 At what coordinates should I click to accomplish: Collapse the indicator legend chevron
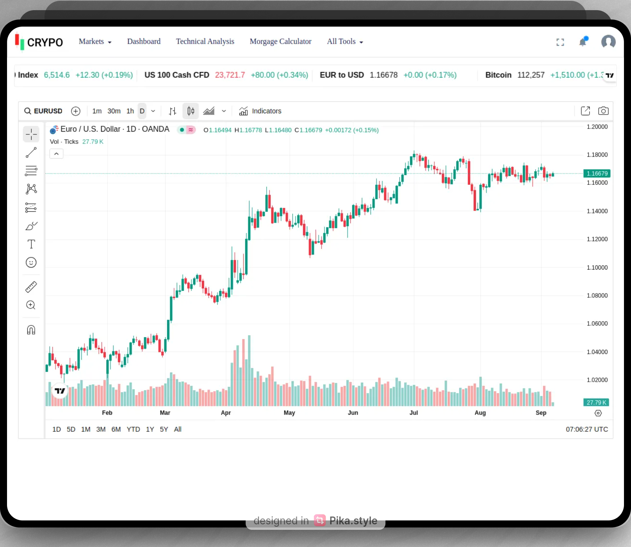(x=56, y=154)
